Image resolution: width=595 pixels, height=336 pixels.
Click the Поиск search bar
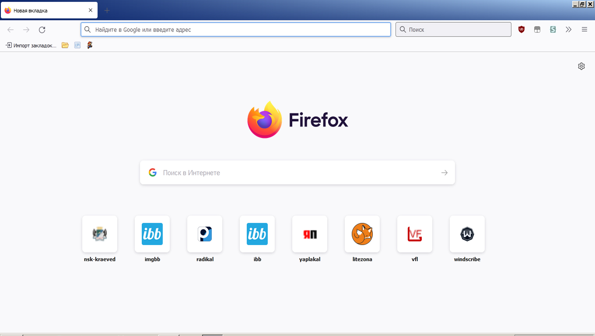[x=453, y=30]
